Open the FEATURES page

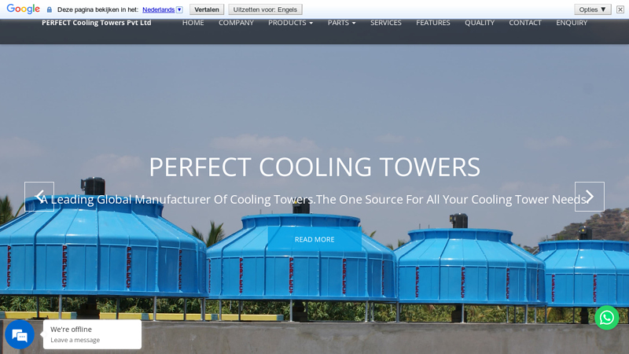pyautogui.click(x=433, y=23)
